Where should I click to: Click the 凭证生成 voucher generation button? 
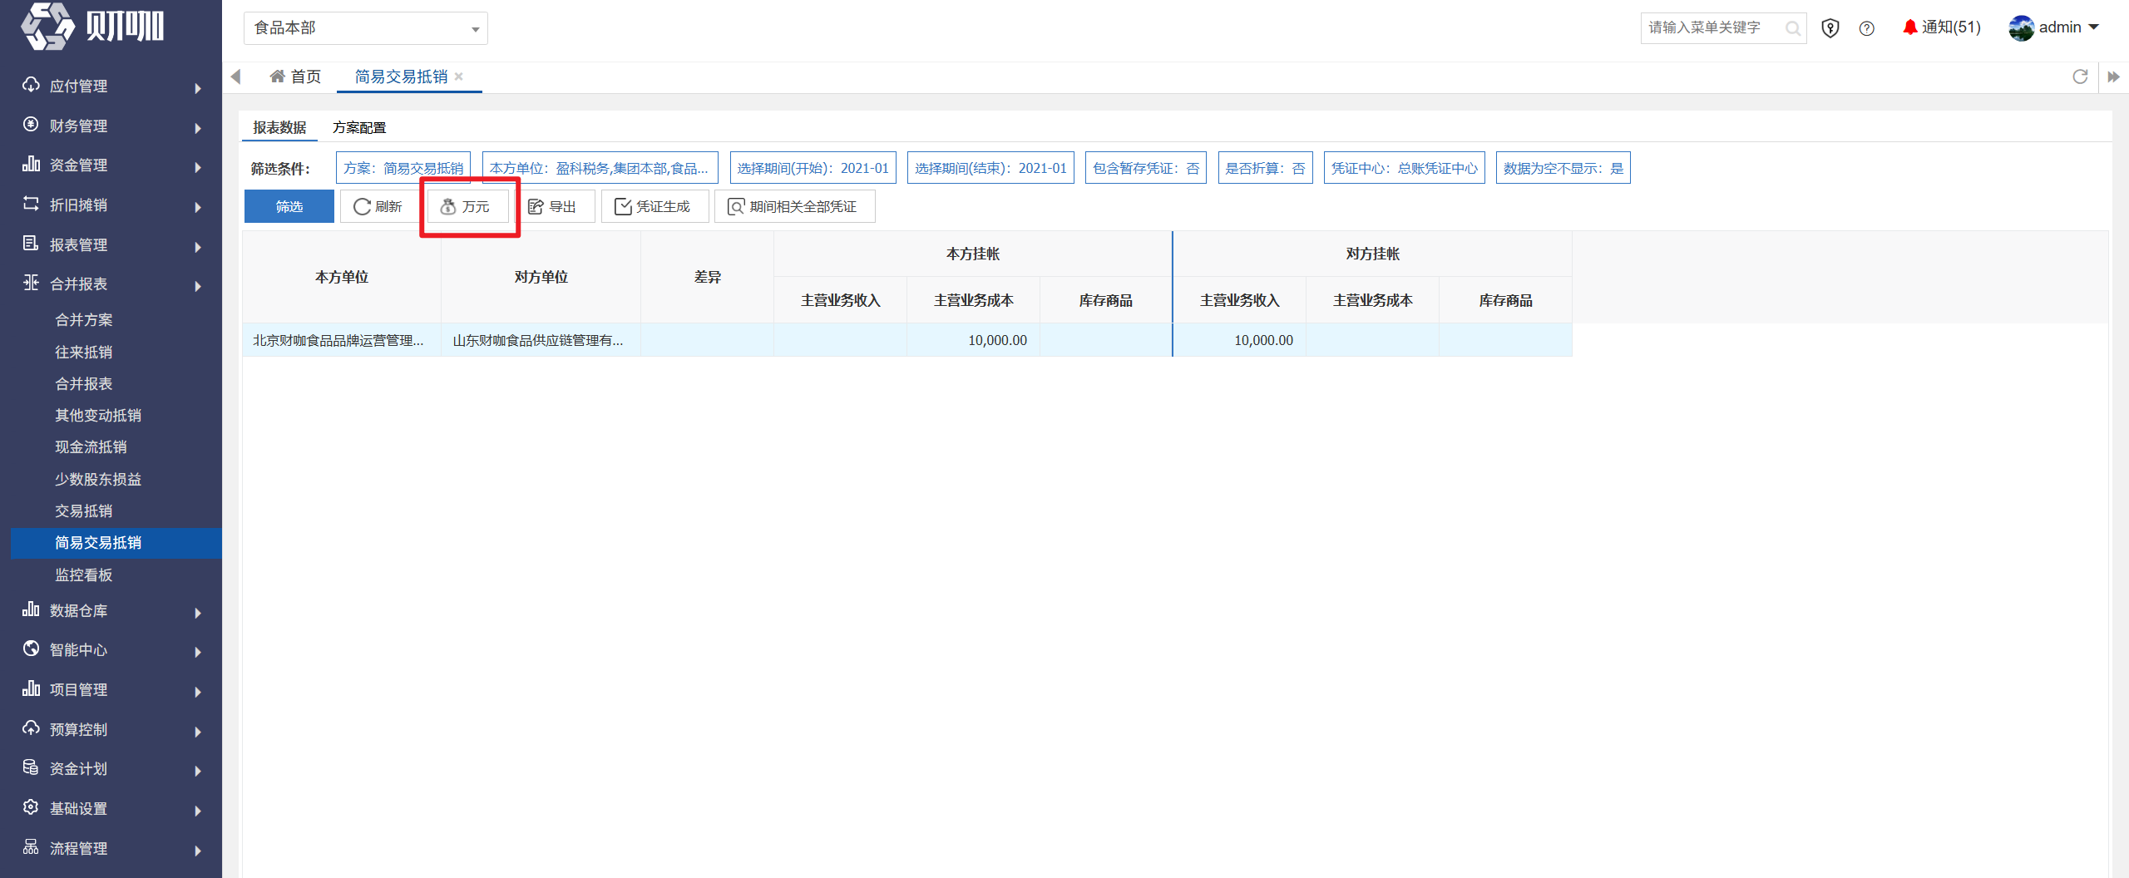pyautogui.click(x=655, y=206)
